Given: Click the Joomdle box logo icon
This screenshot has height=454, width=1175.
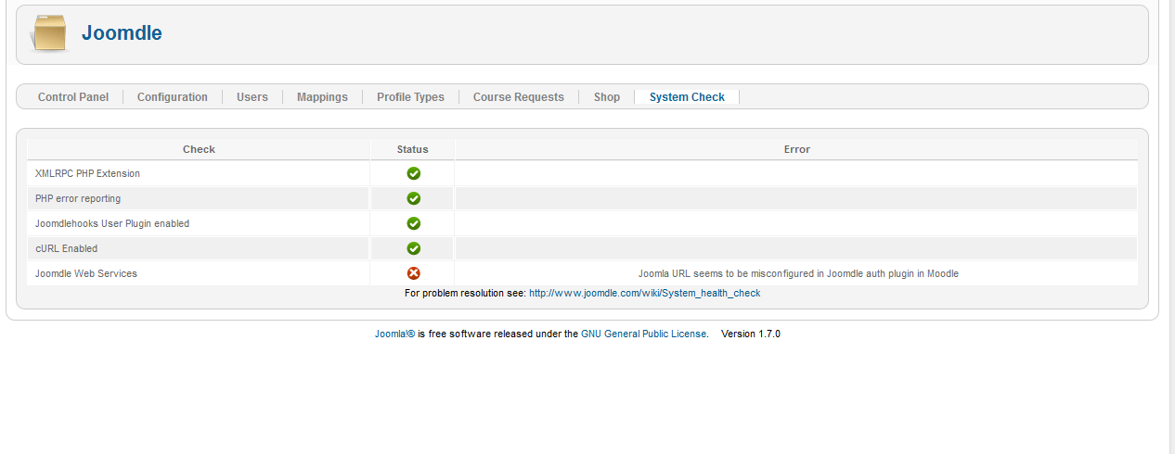Looking at the screenshot, I should click(49, 32).
